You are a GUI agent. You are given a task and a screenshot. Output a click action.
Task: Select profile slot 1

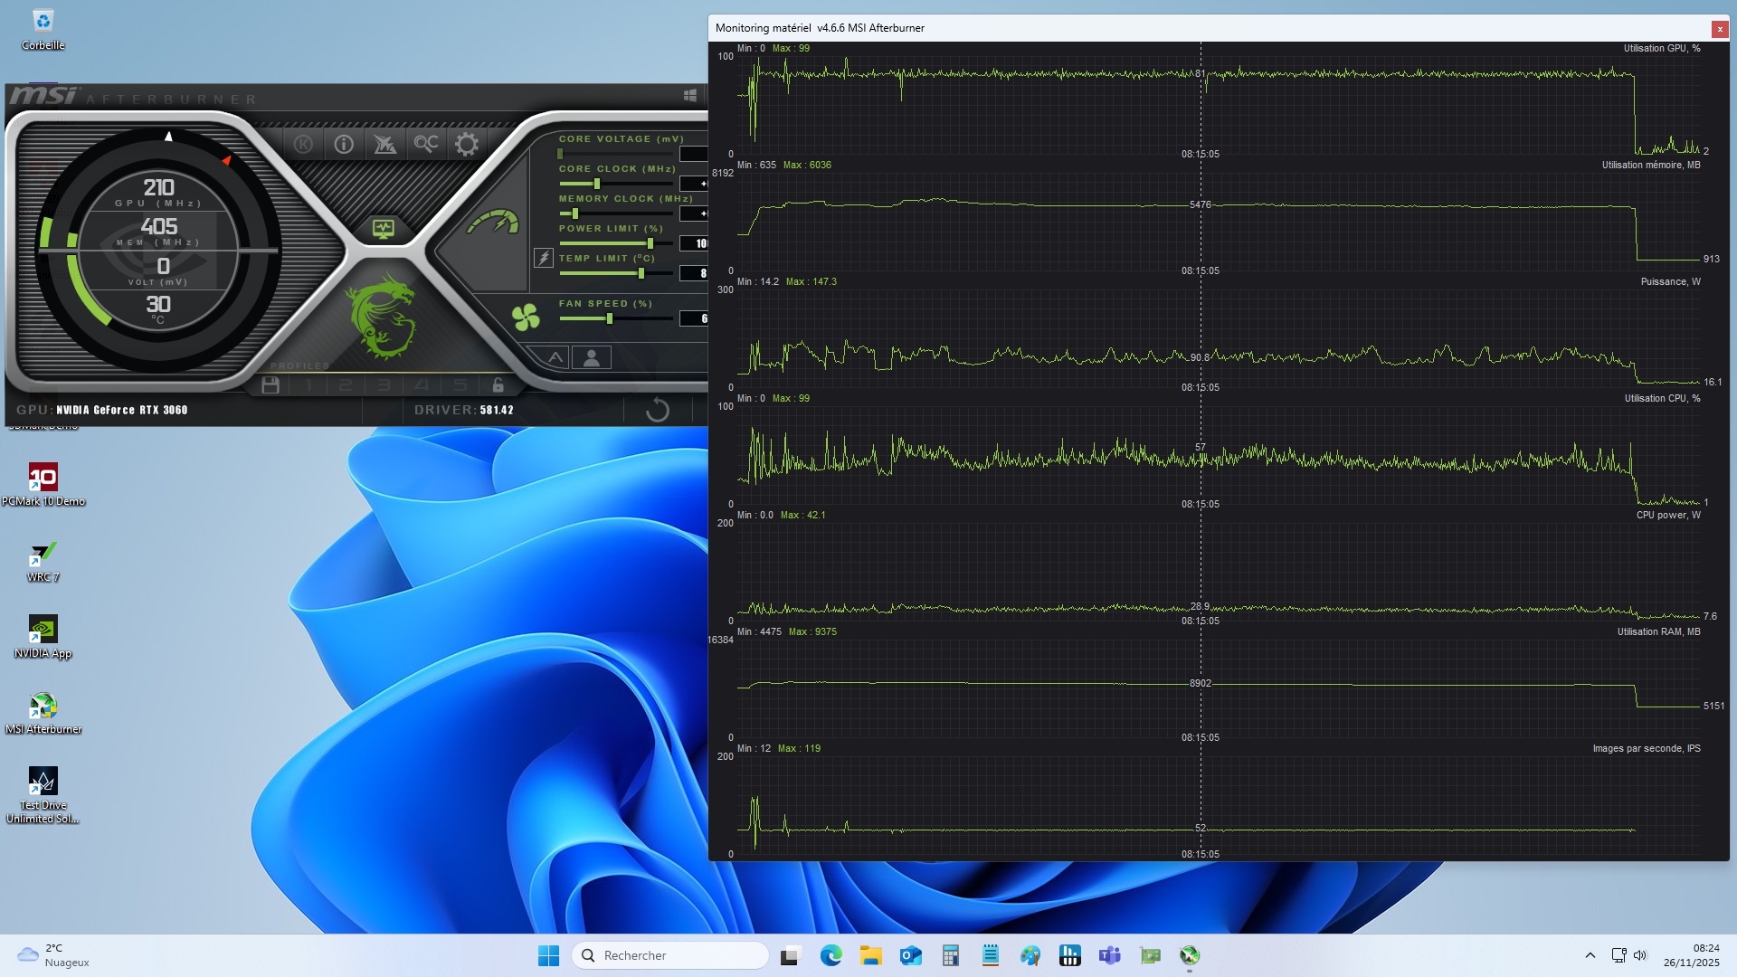[x=308, y=385]
